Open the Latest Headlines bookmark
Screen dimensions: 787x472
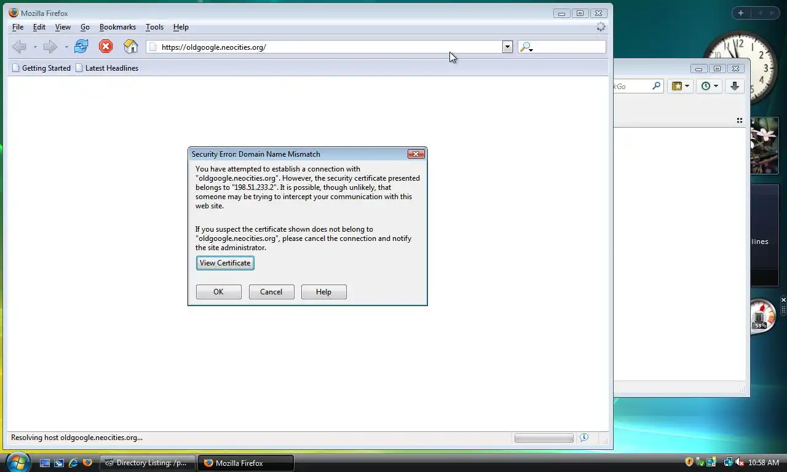[x=107, y=68]
